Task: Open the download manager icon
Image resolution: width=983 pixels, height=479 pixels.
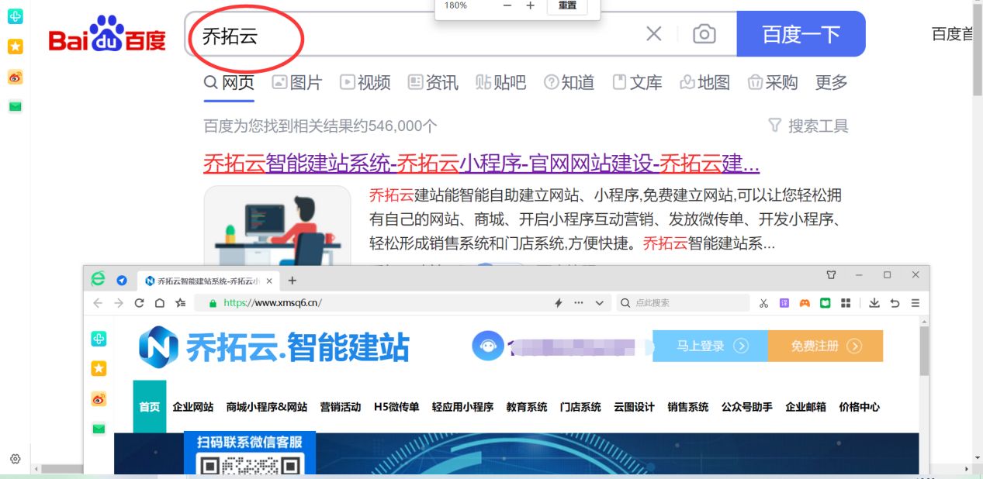Action: tap(874, 303)
